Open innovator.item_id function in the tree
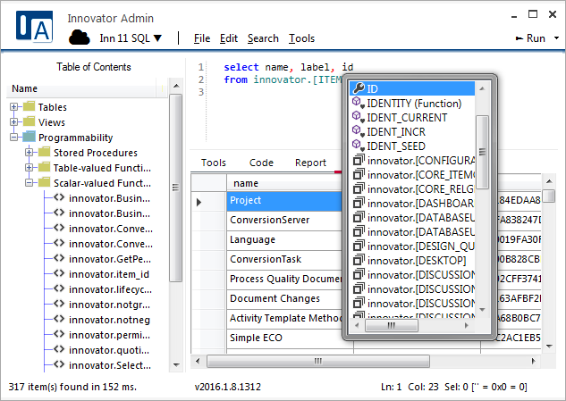 (x=109, y=274)
